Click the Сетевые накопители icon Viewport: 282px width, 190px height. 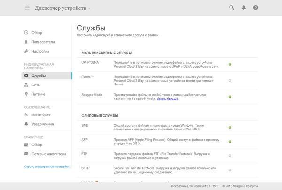[x=26, y=154]
